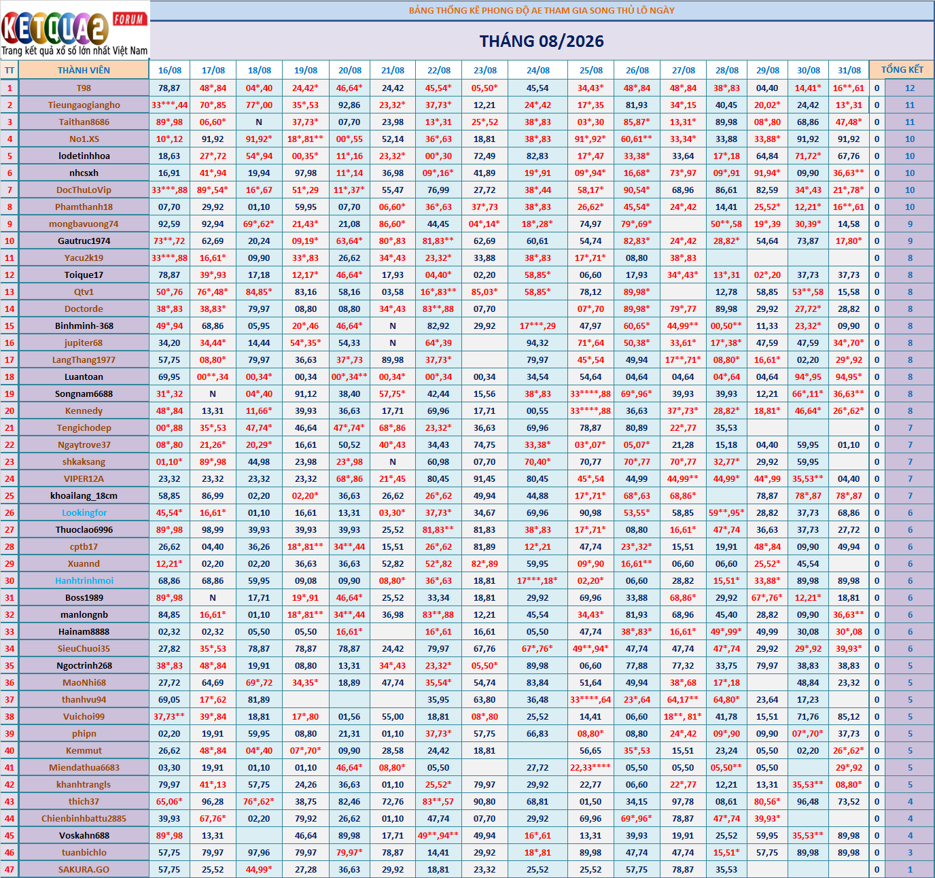
Task: Click member name nhcsxh
Action: click(x=84, y=173)
